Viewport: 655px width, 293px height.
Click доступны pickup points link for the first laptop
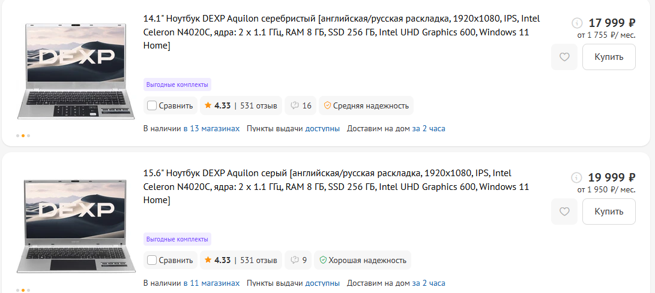pyautogui.click(x=322, y=128)
